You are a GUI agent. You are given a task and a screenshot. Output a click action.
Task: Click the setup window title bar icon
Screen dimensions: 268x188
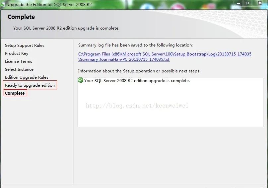(3, 5)
